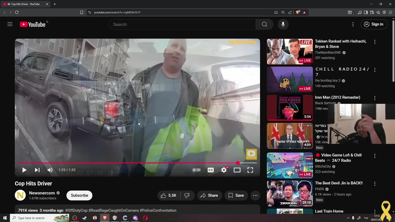Click the Newsnercom channel avatar
The height and width of the screenshot is (222, 395).
coord(20,195)
